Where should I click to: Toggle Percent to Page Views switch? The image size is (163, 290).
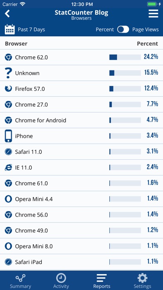123,30
